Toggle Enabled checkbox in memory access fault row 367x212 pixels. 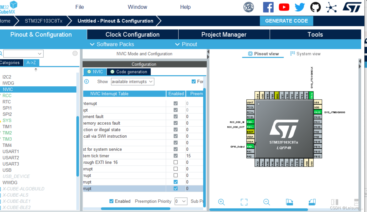[x=176, y=123]
